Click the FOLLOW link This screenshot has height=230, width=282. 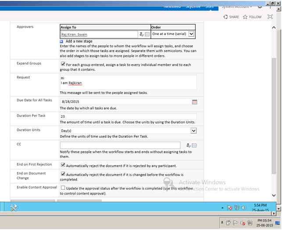[x=255, y=17]
